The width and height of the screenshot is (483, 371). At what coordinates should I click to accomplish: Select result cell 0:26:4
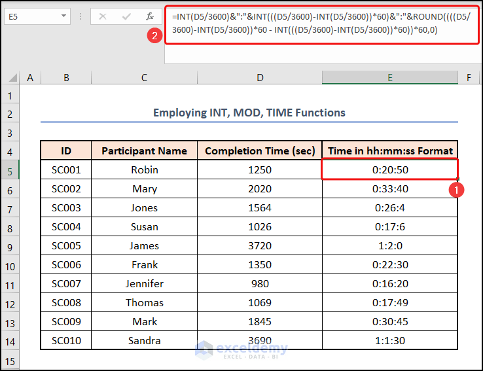coord(390,208)
